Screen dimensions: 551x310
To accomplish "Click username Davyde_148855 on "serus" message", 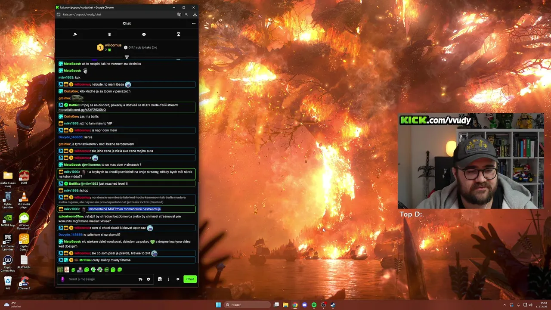I will coord(70,137).
